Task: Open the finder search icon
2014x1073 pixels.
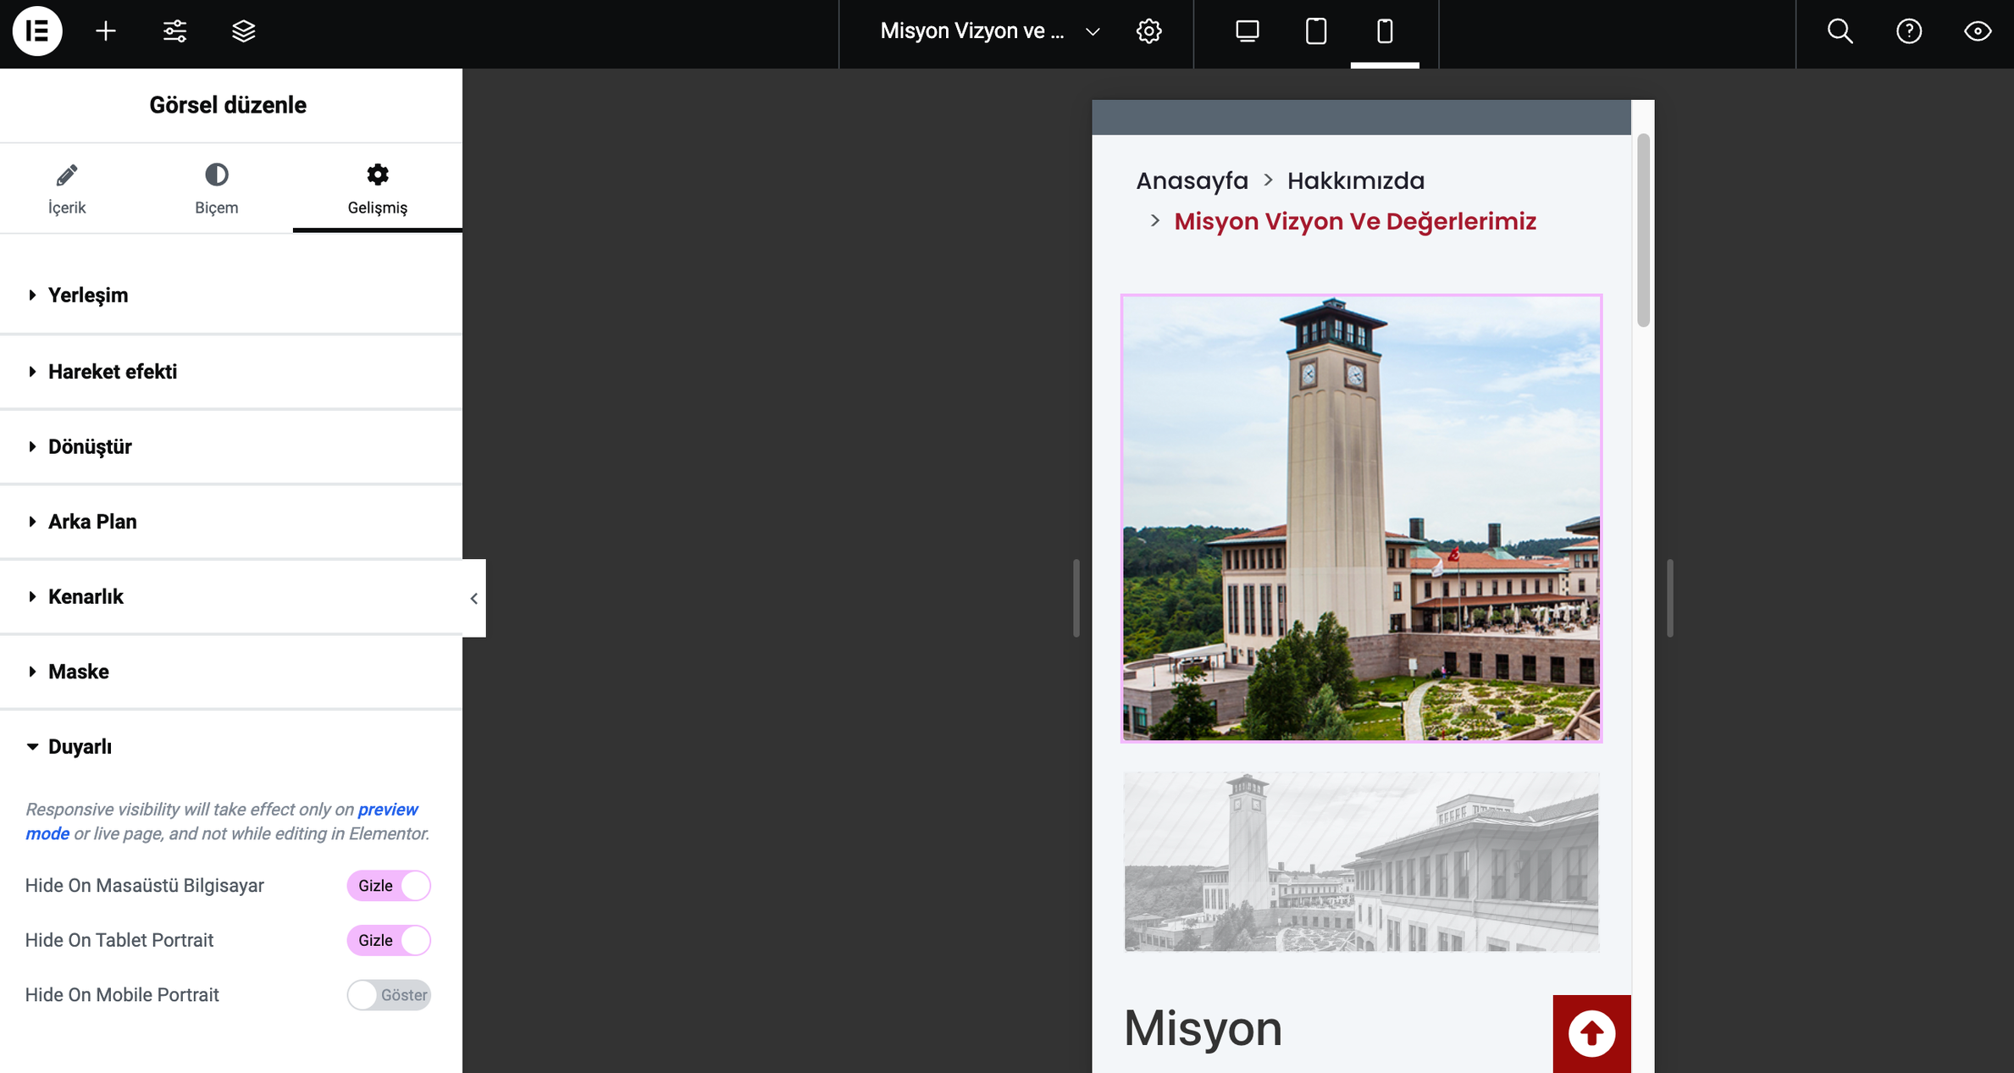Action: (x=1840, y=31)
